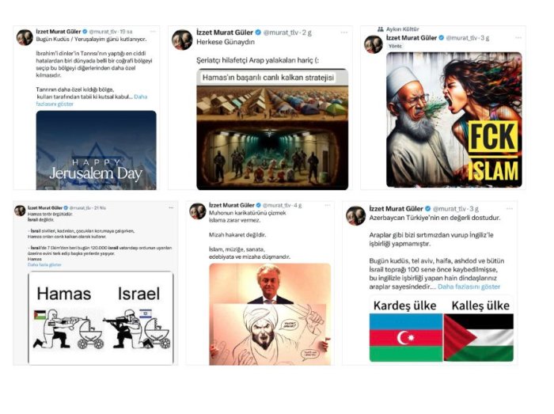The image size is (554, 414).
Task: Click profile avatar on Azerbaycan tweet
Action: pyautogui.click(x=355, y=216)
